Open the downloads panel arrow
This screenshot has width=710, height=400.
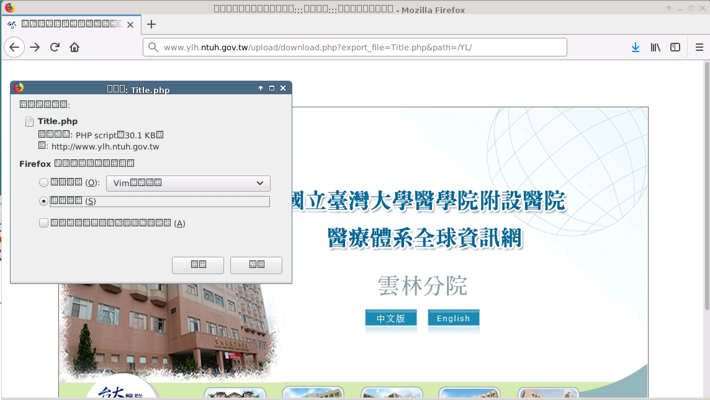coord(636,47)
